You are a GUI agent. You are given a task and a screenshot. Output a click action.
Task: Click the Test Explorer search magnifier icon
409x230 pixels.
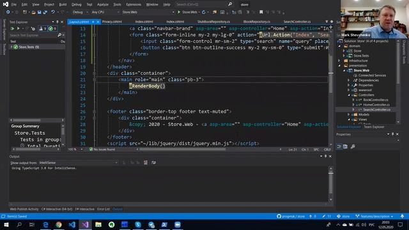click(59, 35)
